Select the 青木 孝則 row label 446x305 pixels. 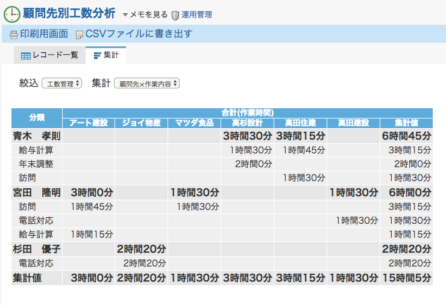click(37, 136)
